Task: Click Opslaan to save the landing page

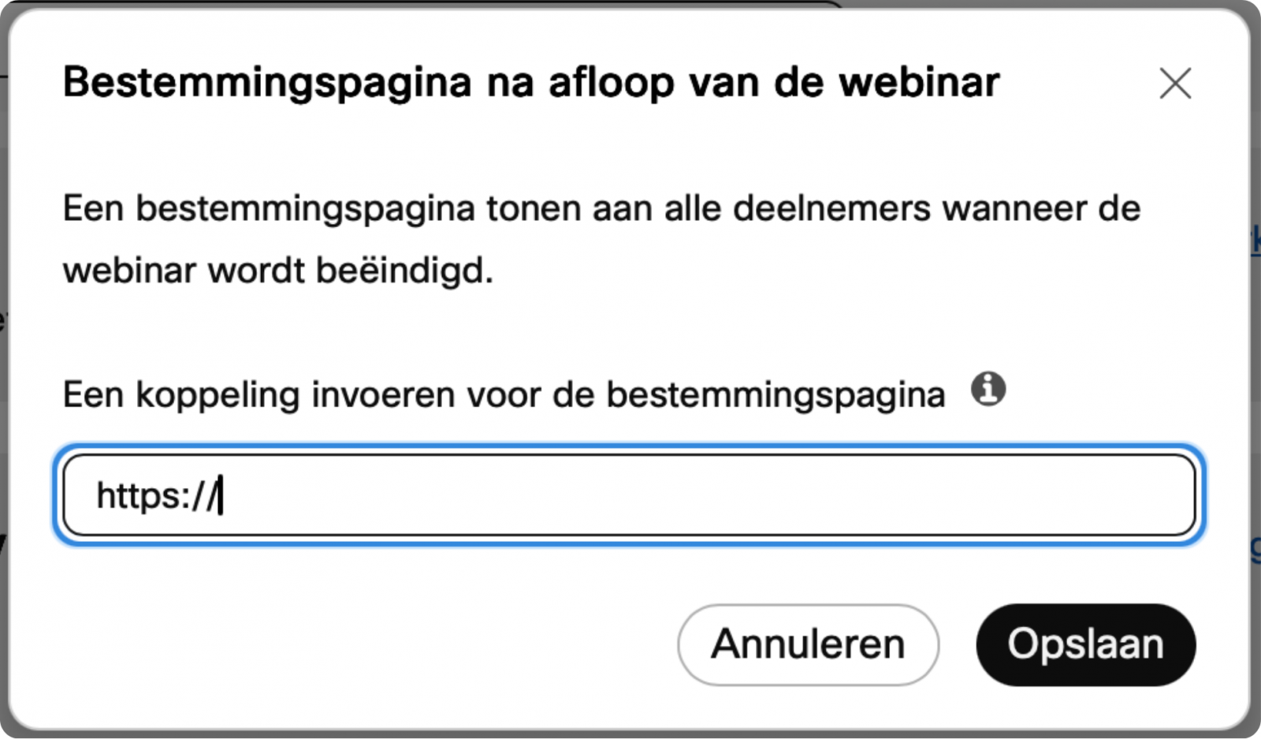Action: click(1085, 644)
